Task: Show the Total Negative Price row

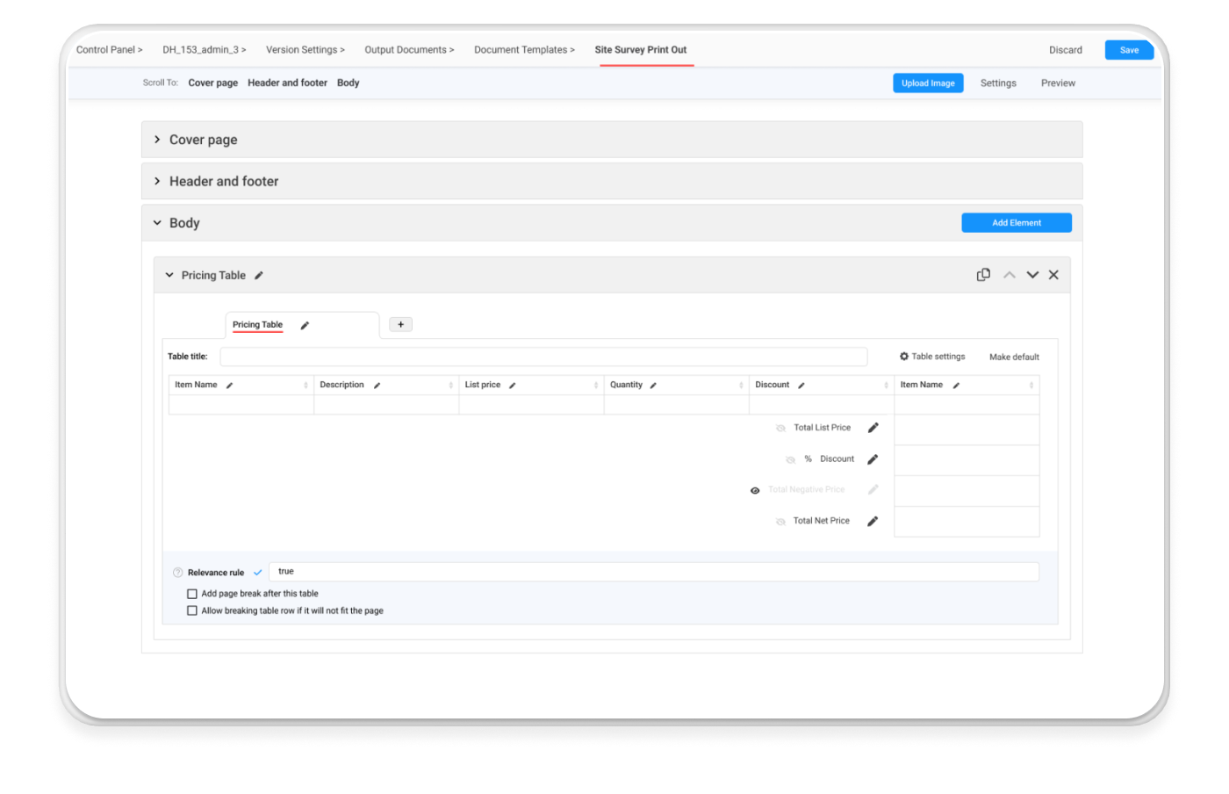Action: [755, 491]
